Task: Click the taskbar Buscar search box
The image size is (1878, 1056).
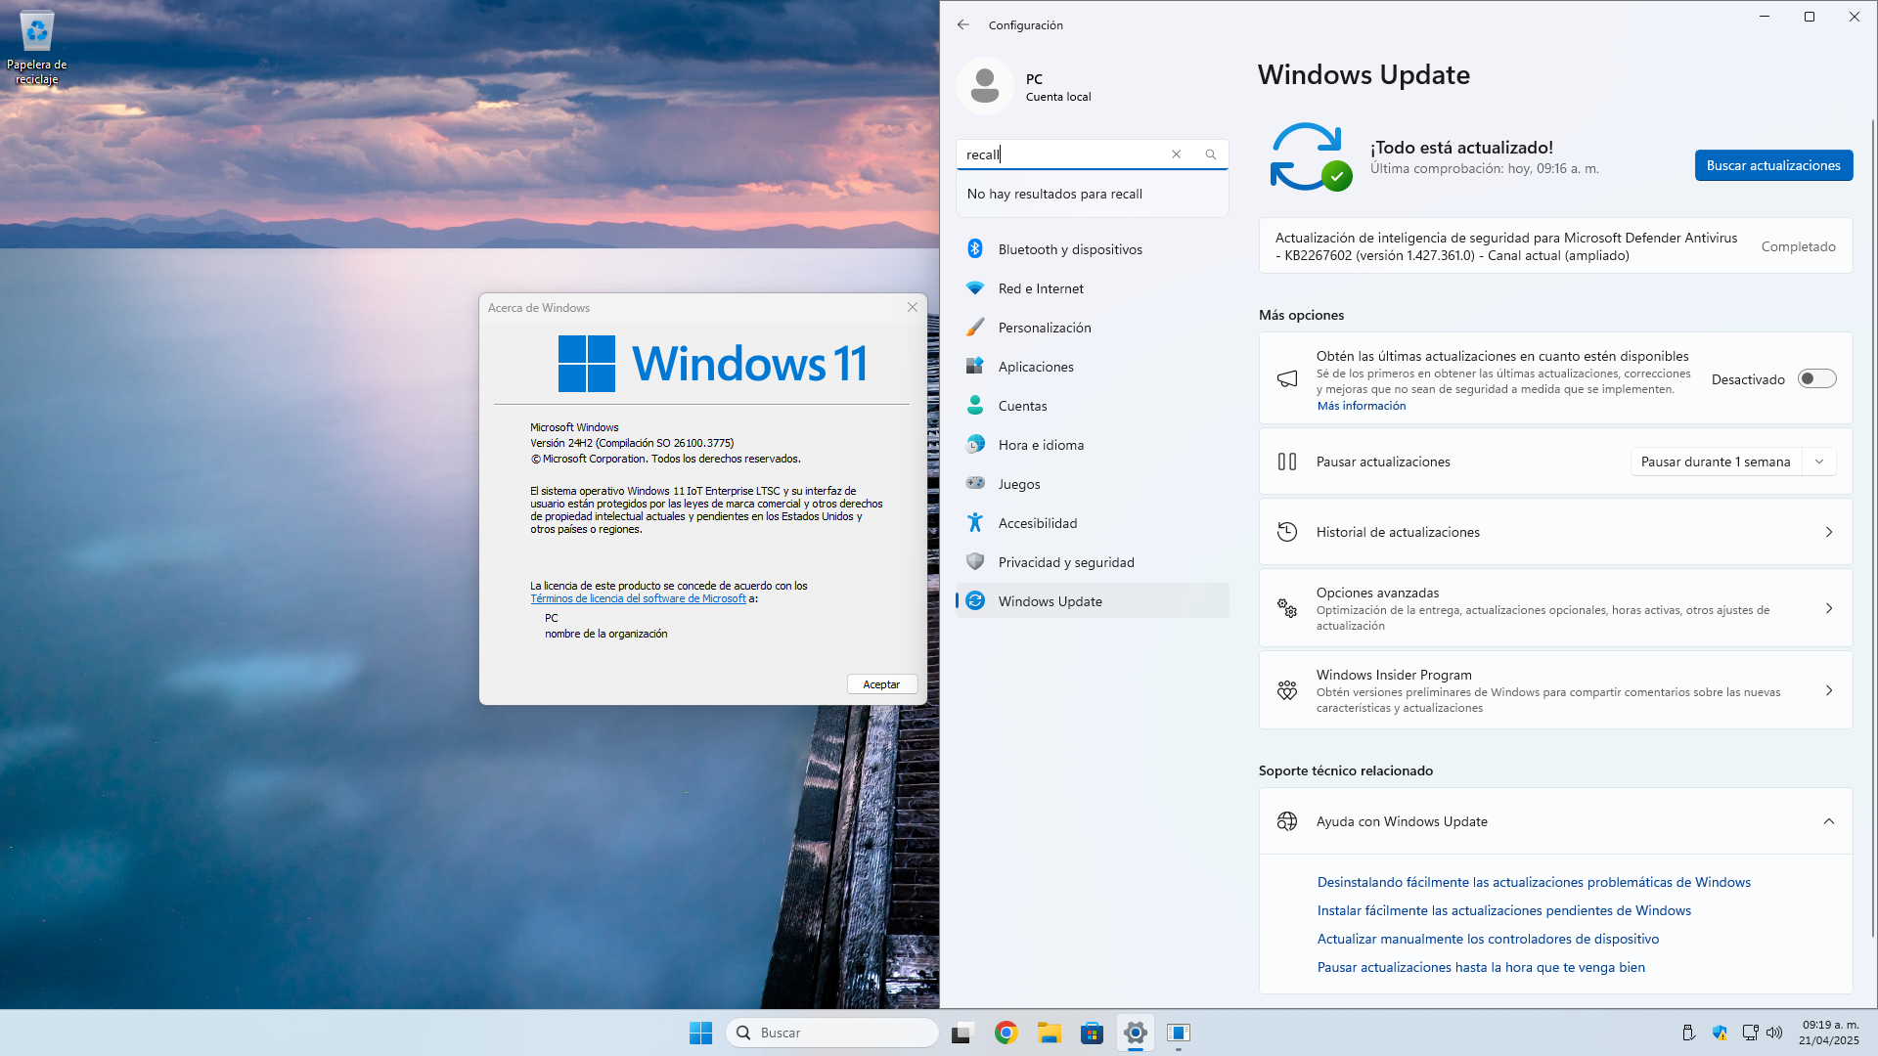Action: coord(832,1033)
